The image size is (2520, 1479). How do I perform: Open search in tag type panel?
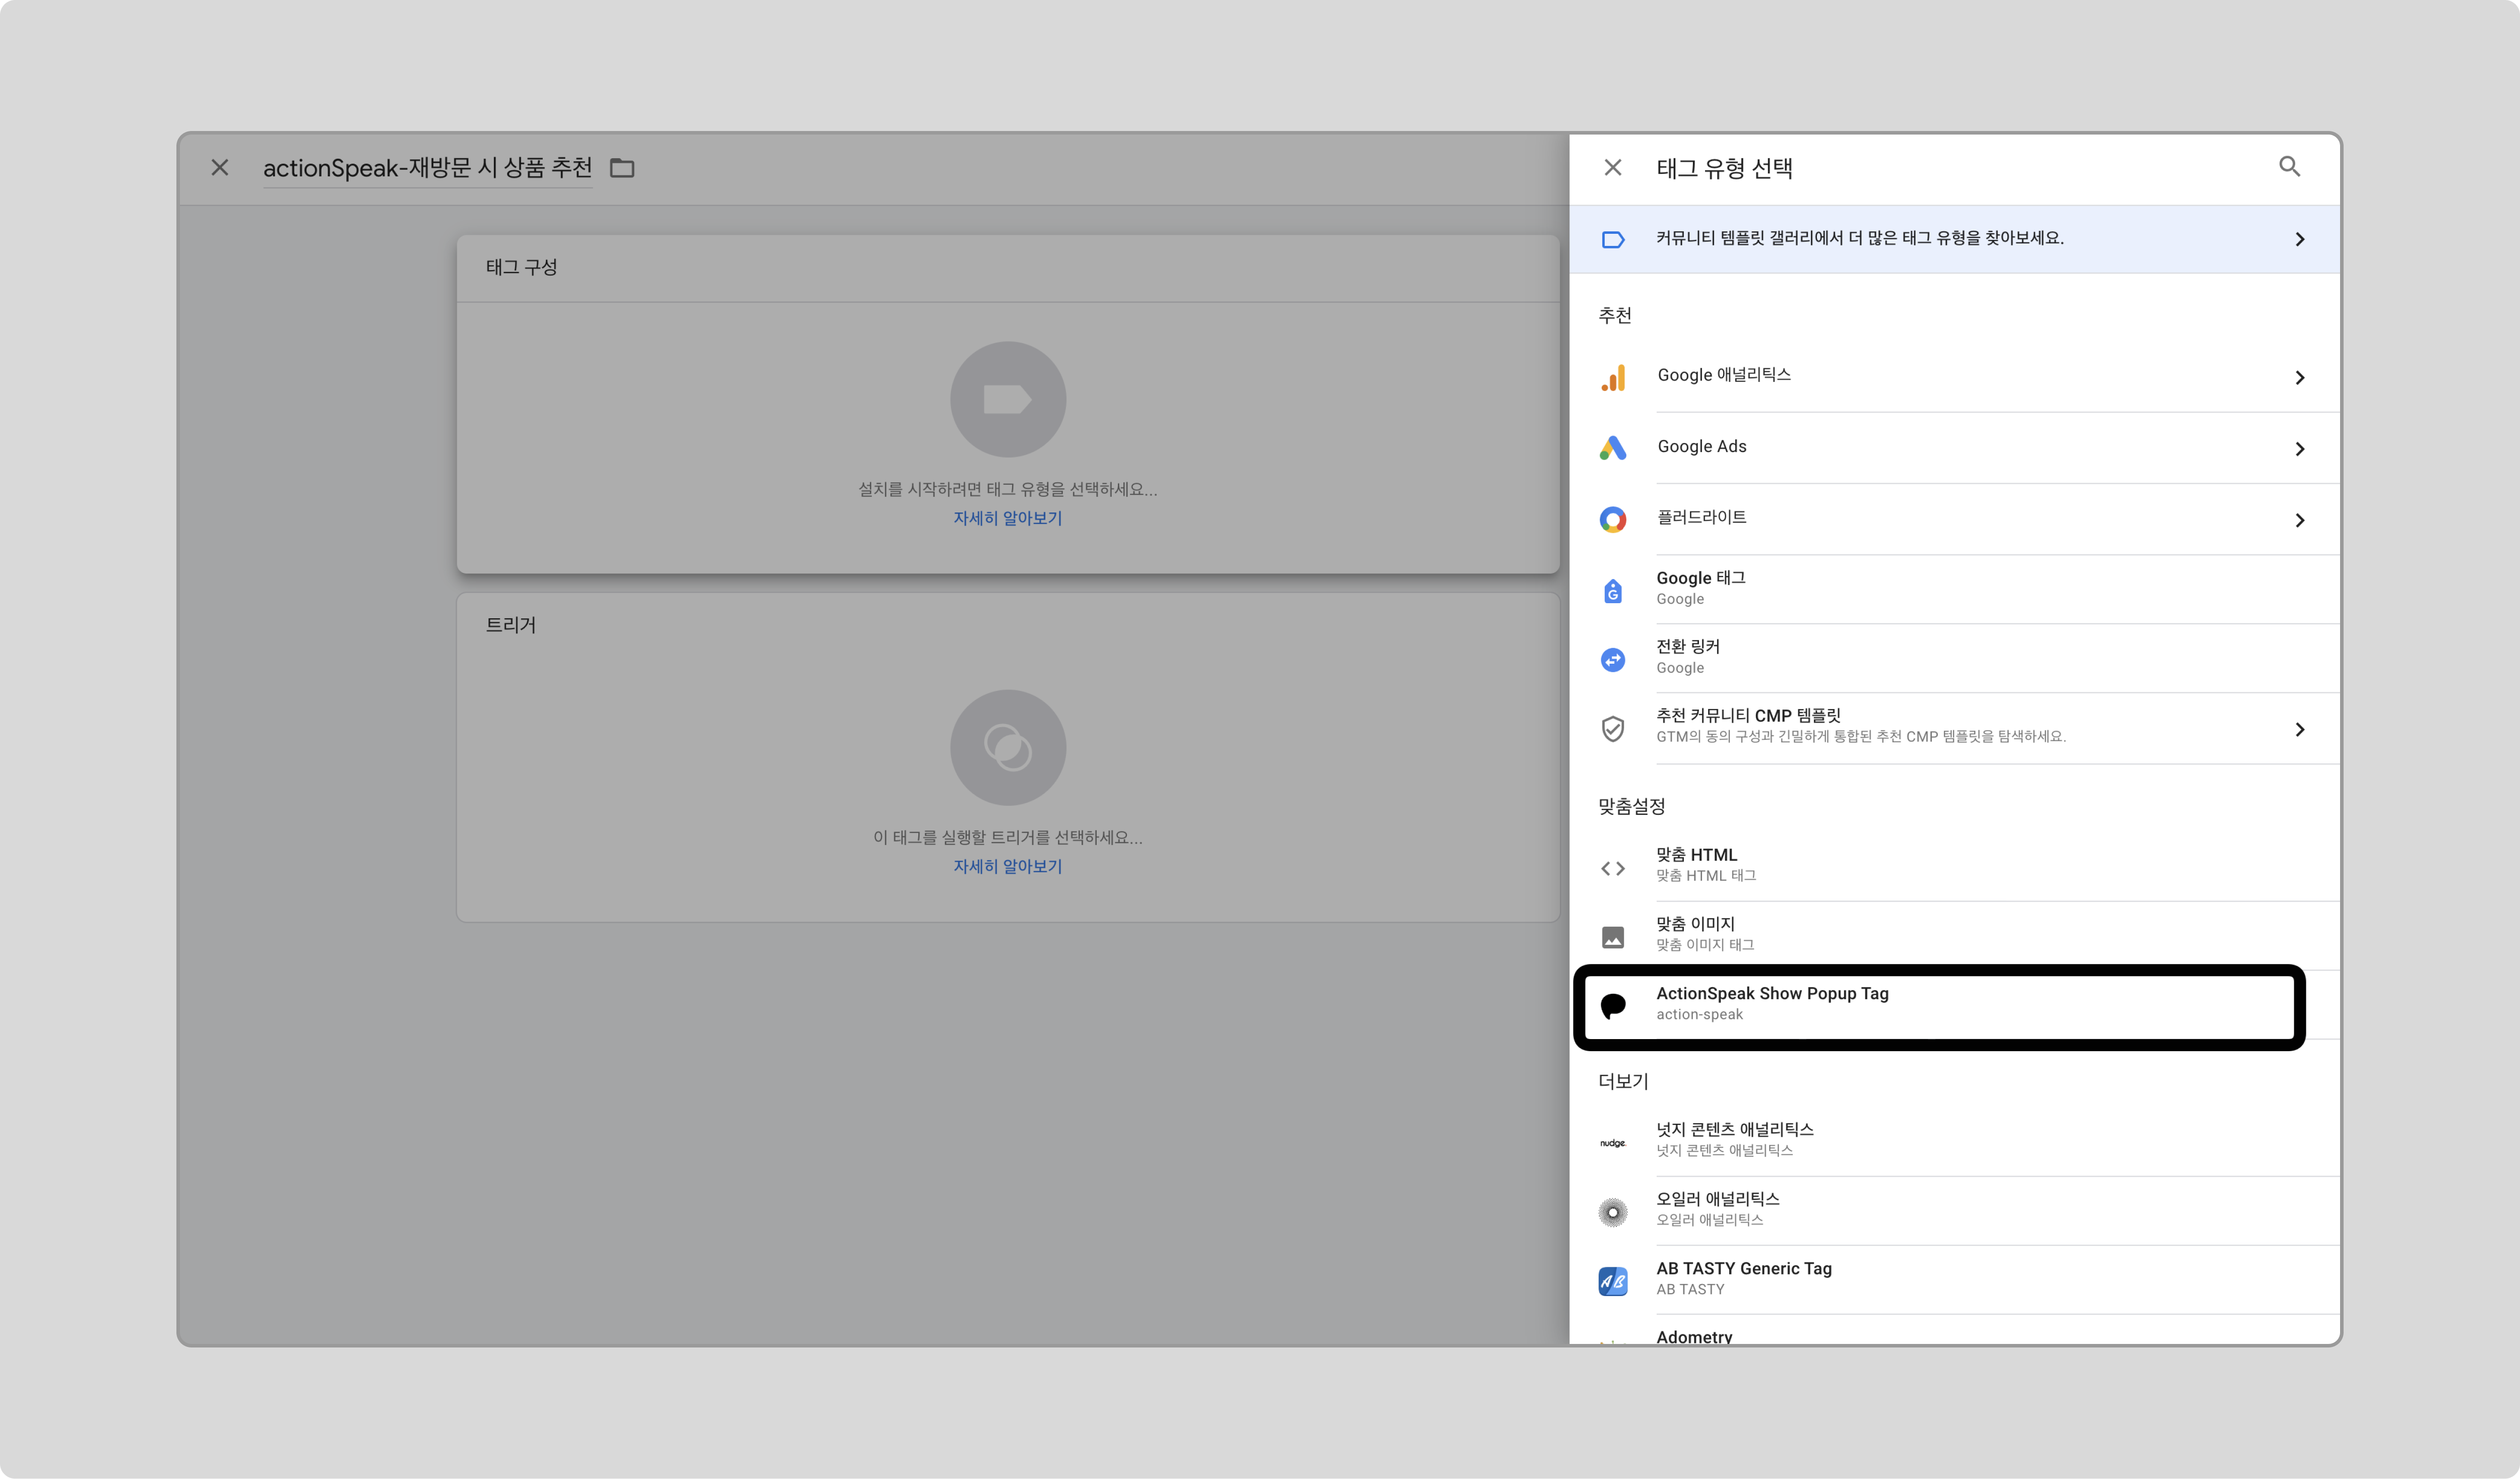click(x=2289, y=167)
